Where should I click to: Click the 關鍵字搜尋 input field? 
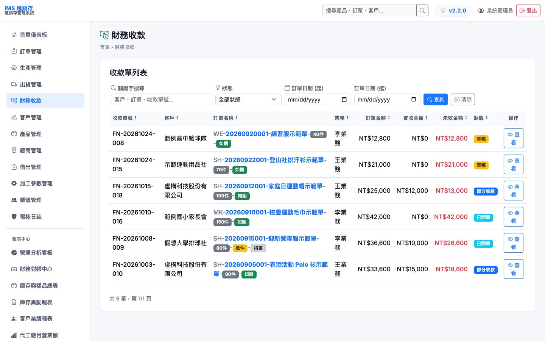point(161,100)
